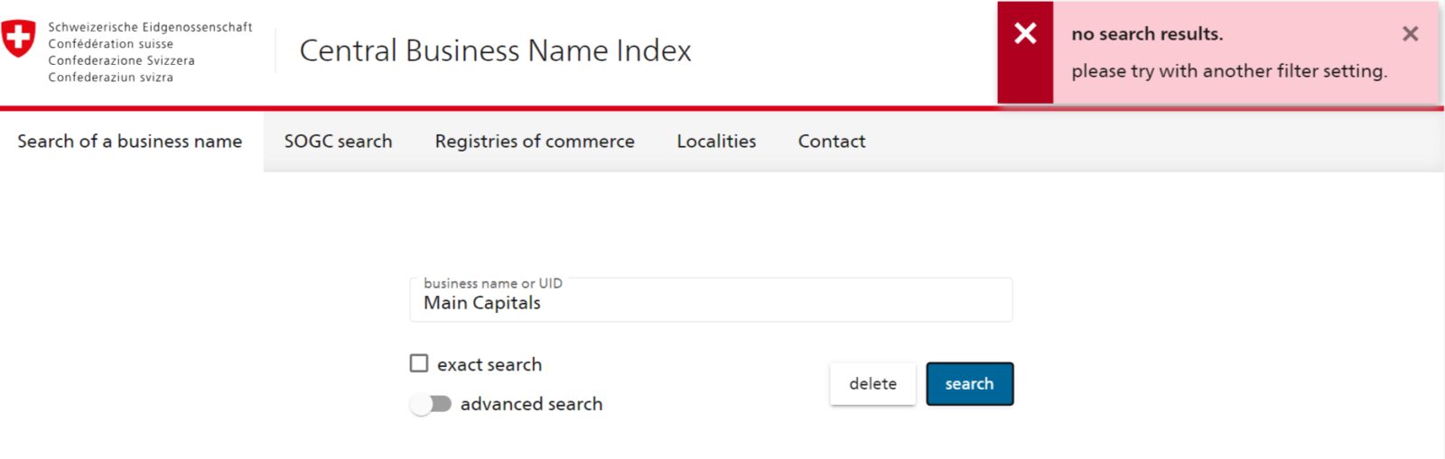This screenshot has width=1445, height=459.
Task: Click the no search results heading text
Action: point(1147,34)
